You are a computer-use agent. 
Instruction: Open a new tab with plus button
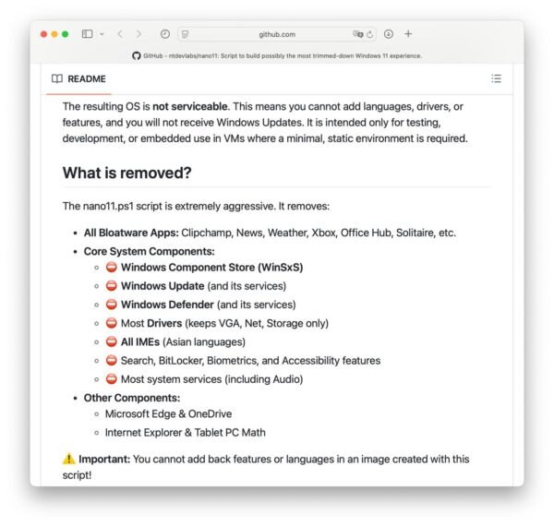tap(408, 34)
